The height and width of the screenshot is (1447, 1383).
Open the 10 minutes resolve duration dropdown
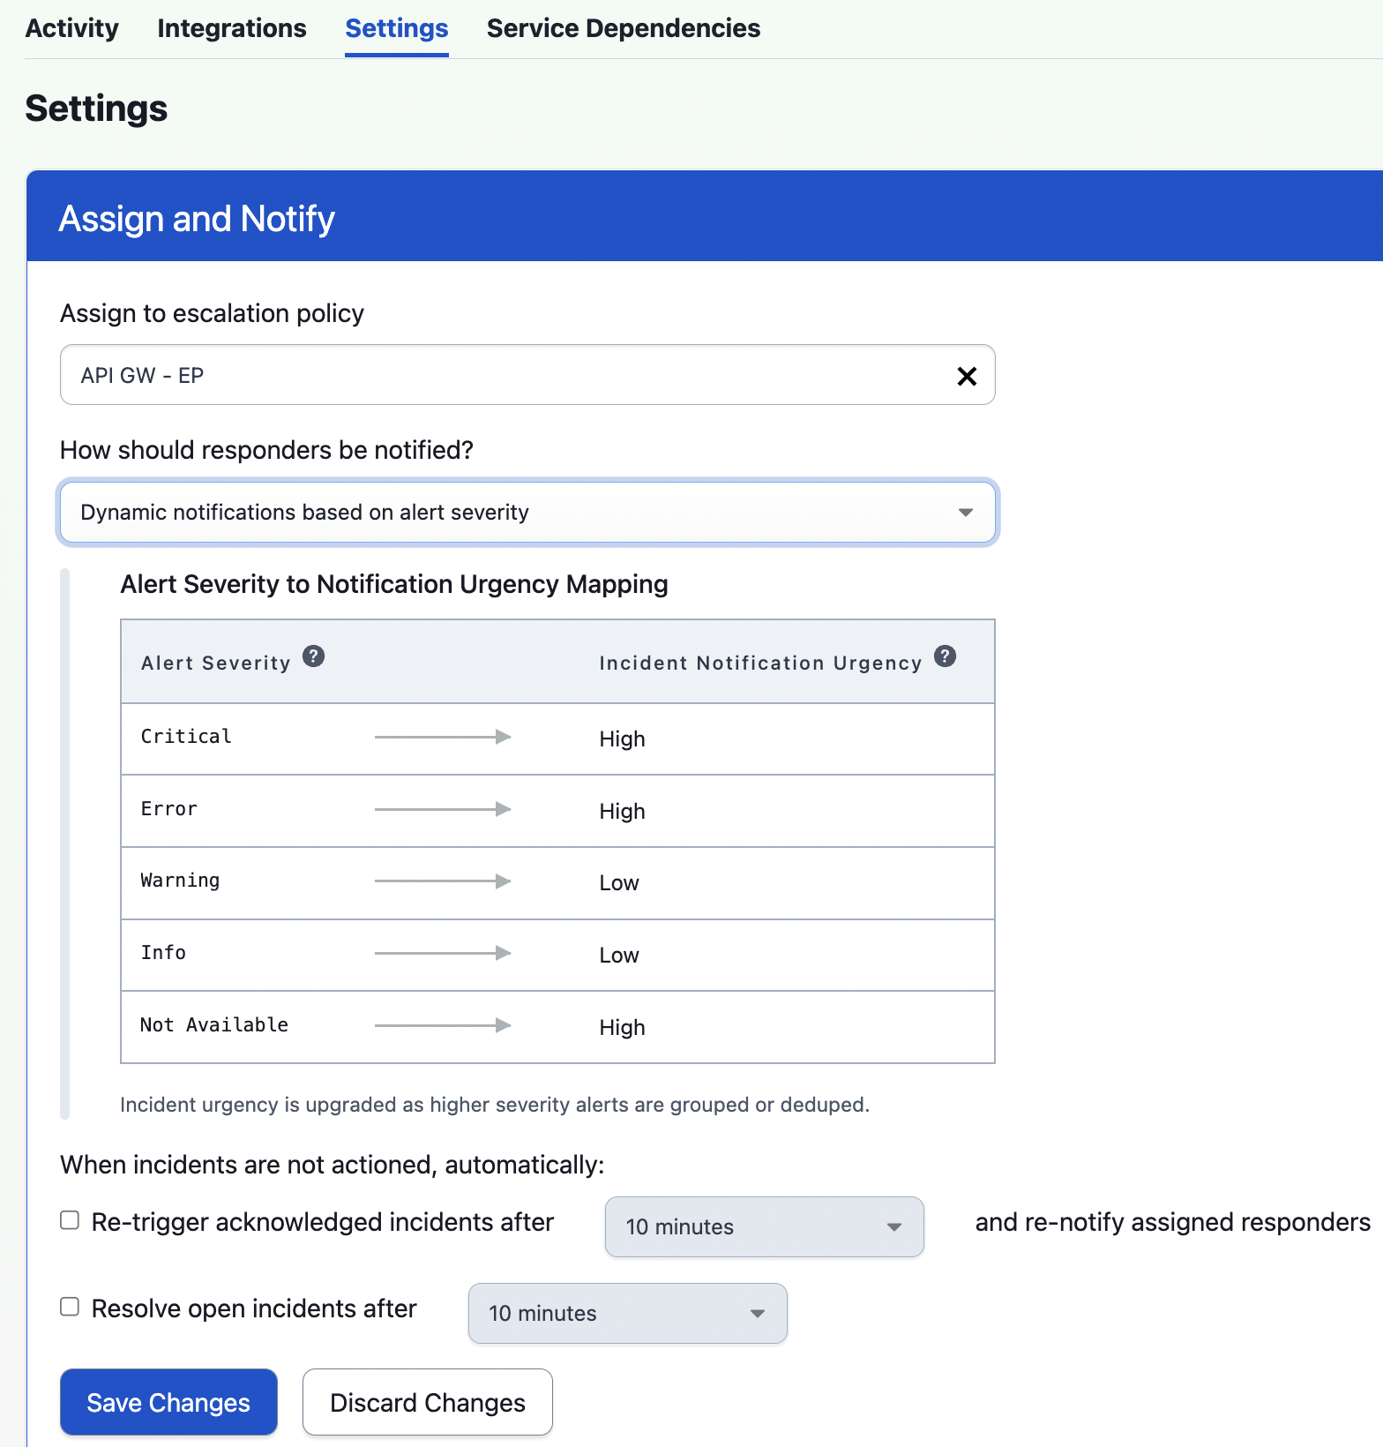pos(626,1313)
